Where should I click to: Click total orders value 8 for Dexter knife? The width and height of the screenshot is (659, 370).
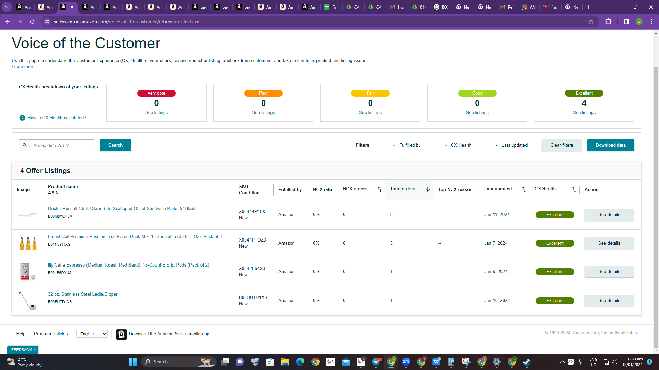pos(391,215)
